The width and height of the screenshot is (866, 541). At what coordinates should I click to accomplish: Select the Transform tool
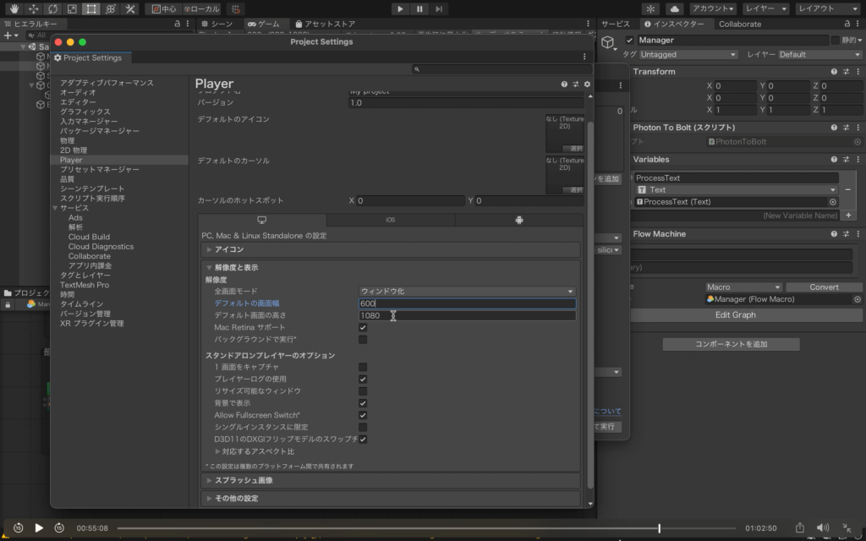111,8
